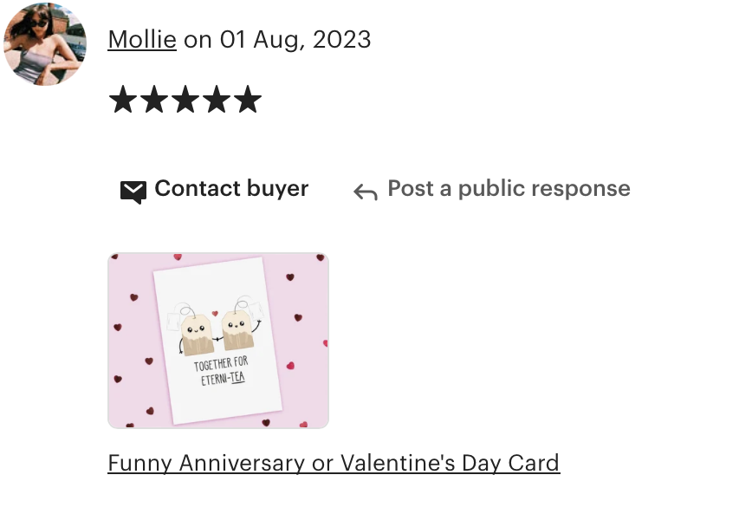752x527 pixels.
Task: Click the small red heart between tea bags
Action: [x=215, y=314]
